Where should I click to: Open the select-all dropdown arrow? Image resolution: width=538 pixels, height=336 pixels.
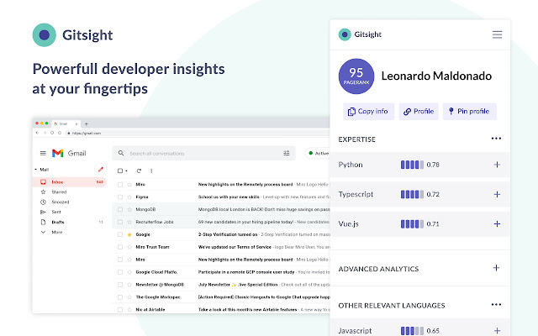[126, 171]
